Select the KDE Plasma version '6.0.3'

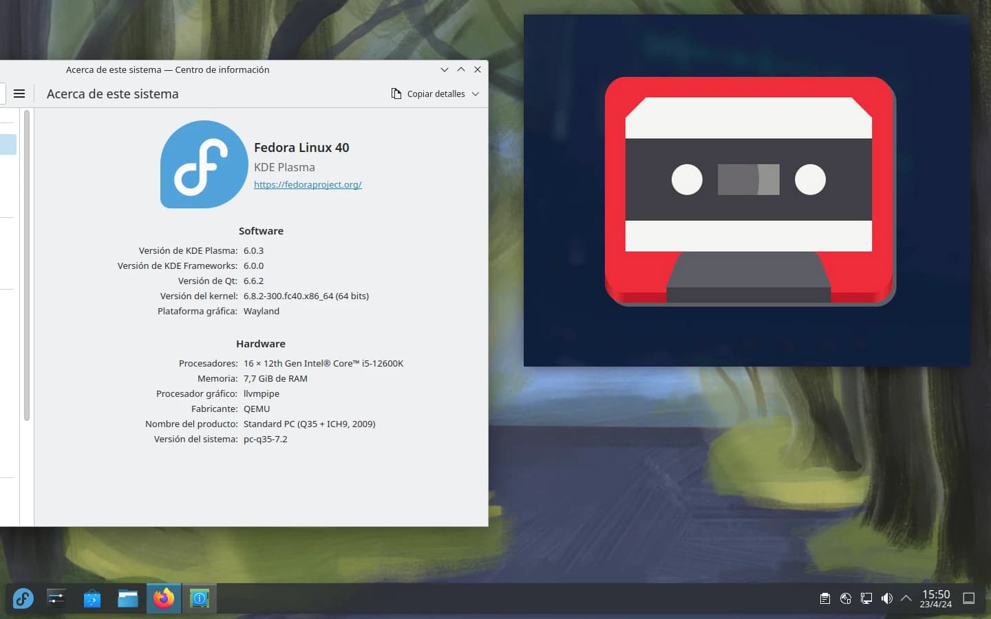[253, 250]
